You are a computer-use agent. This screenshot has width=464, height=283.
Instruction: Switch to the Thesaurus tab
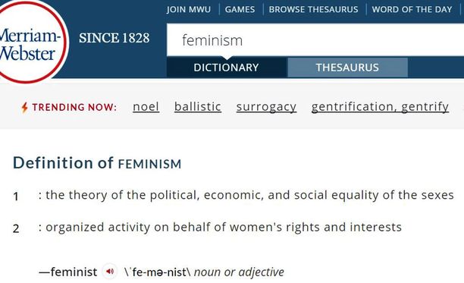(347, 68)
